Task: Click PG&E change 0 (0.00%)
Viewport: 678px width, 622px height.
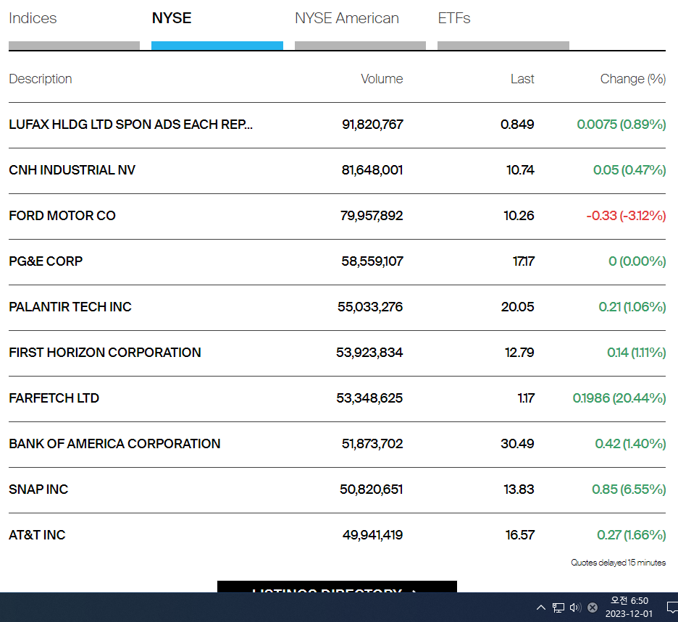Action: click(x=637, y=261)
